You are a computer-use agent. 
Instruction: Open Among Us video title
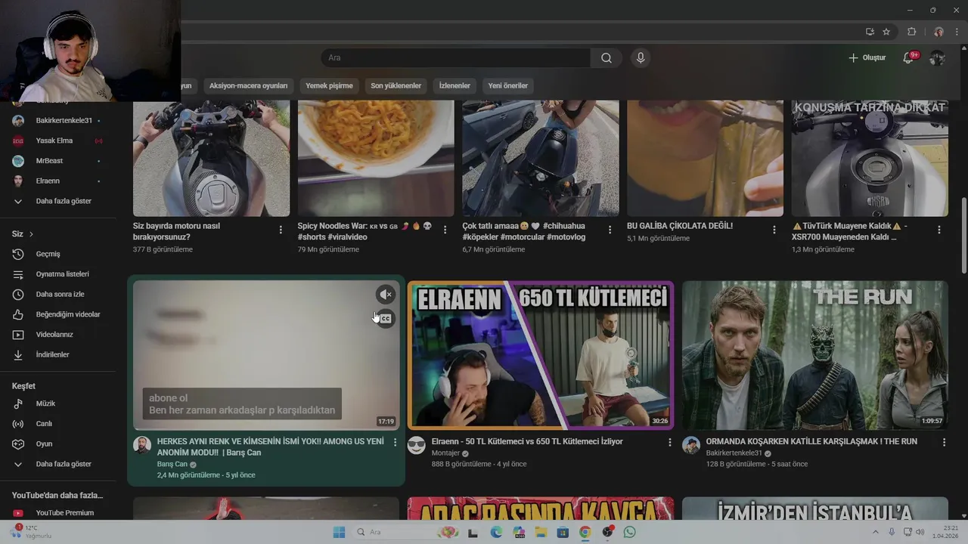point(271,447)
